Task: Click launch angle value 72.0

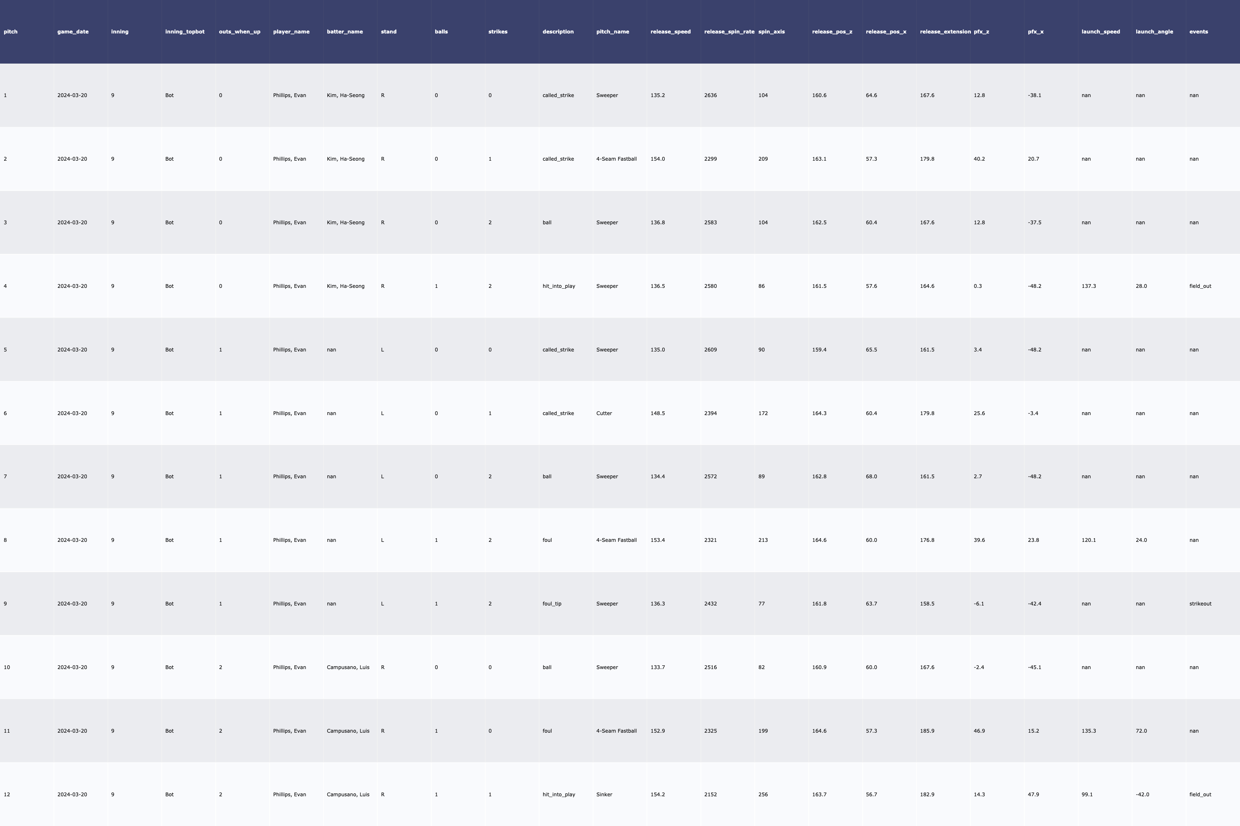Action: [1141, 731]
